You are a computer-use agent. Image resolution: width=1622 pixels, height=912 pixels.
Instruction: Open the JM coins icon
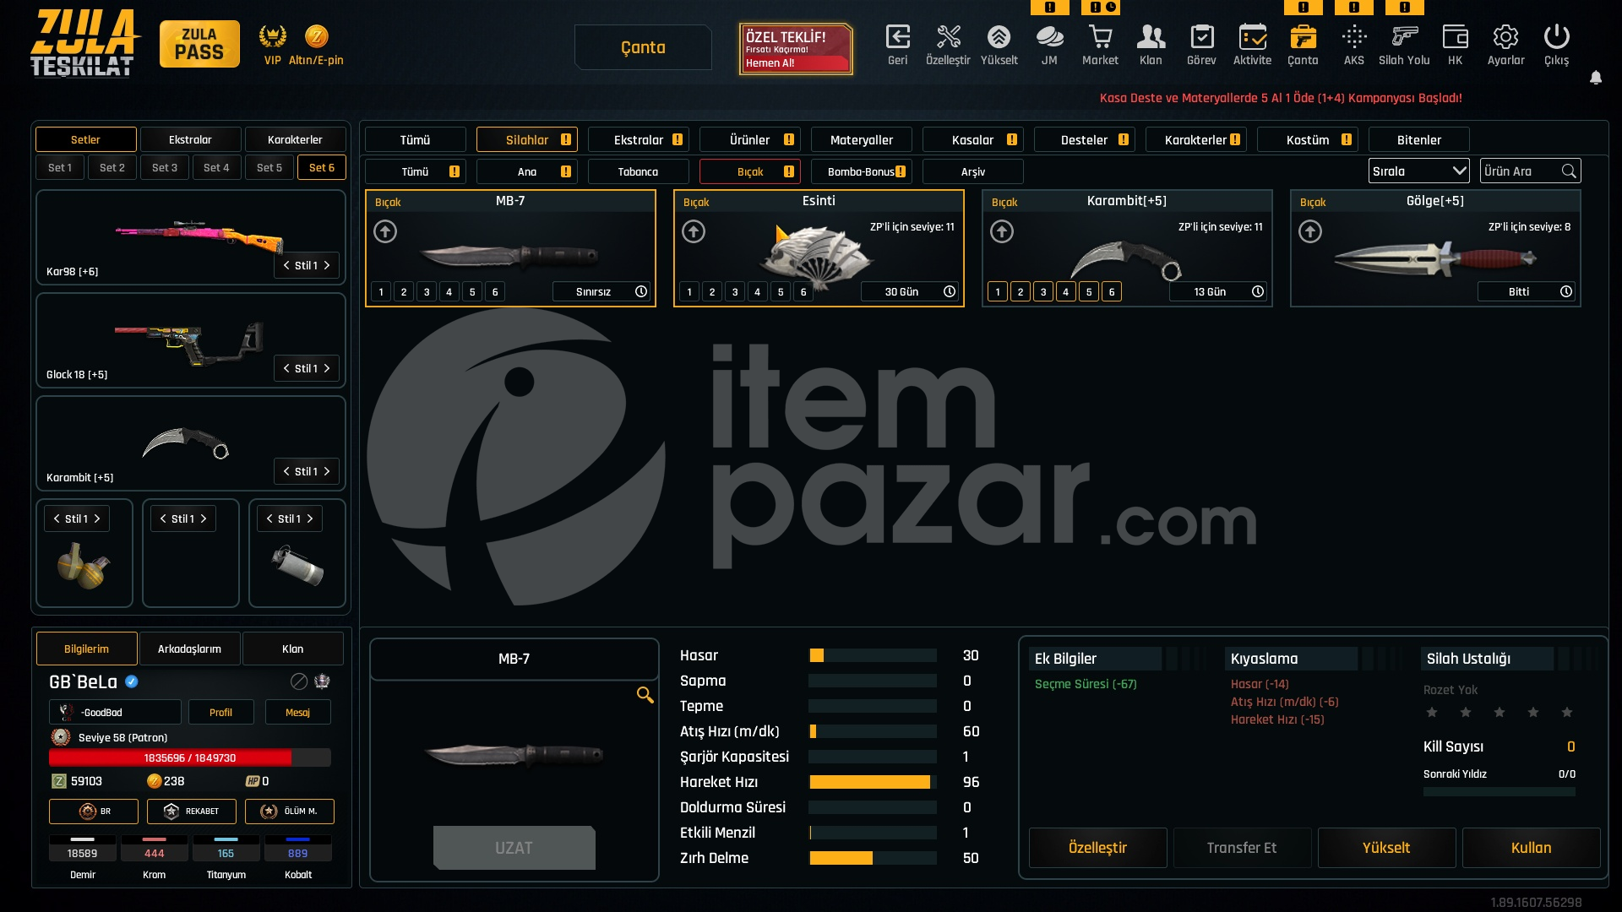(1049, 37)
